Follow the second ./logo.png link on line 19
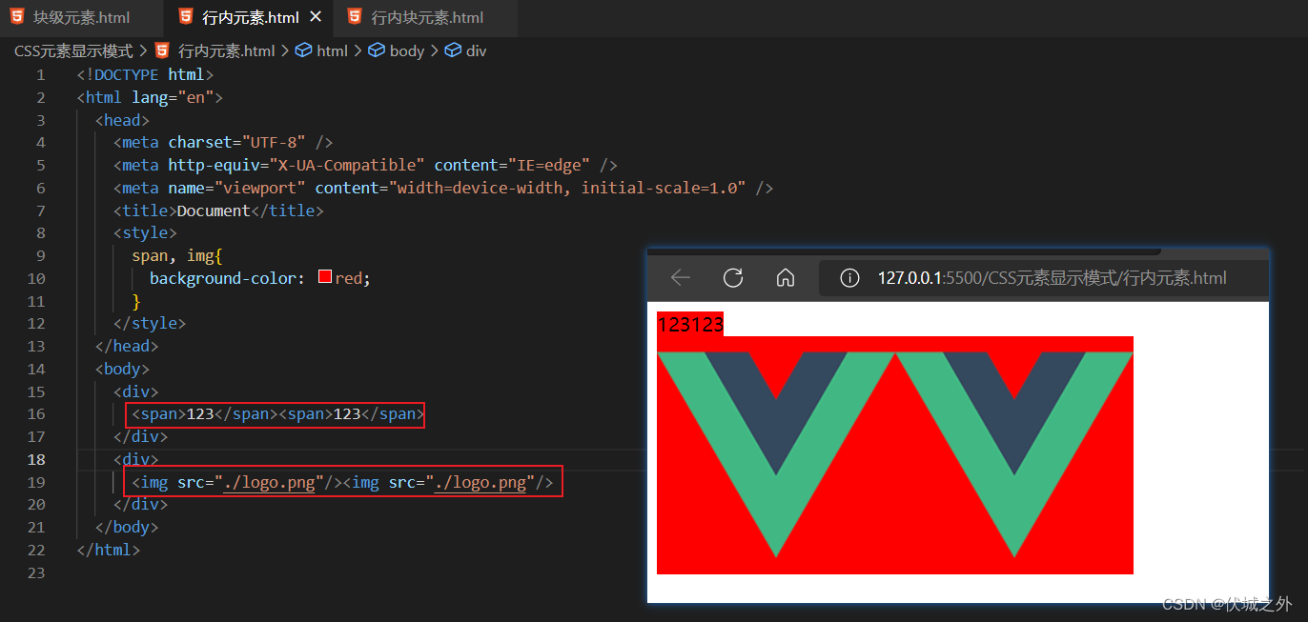Viewport: 1308px width, 622px height. pyautogui.click(x=480, y=482)
